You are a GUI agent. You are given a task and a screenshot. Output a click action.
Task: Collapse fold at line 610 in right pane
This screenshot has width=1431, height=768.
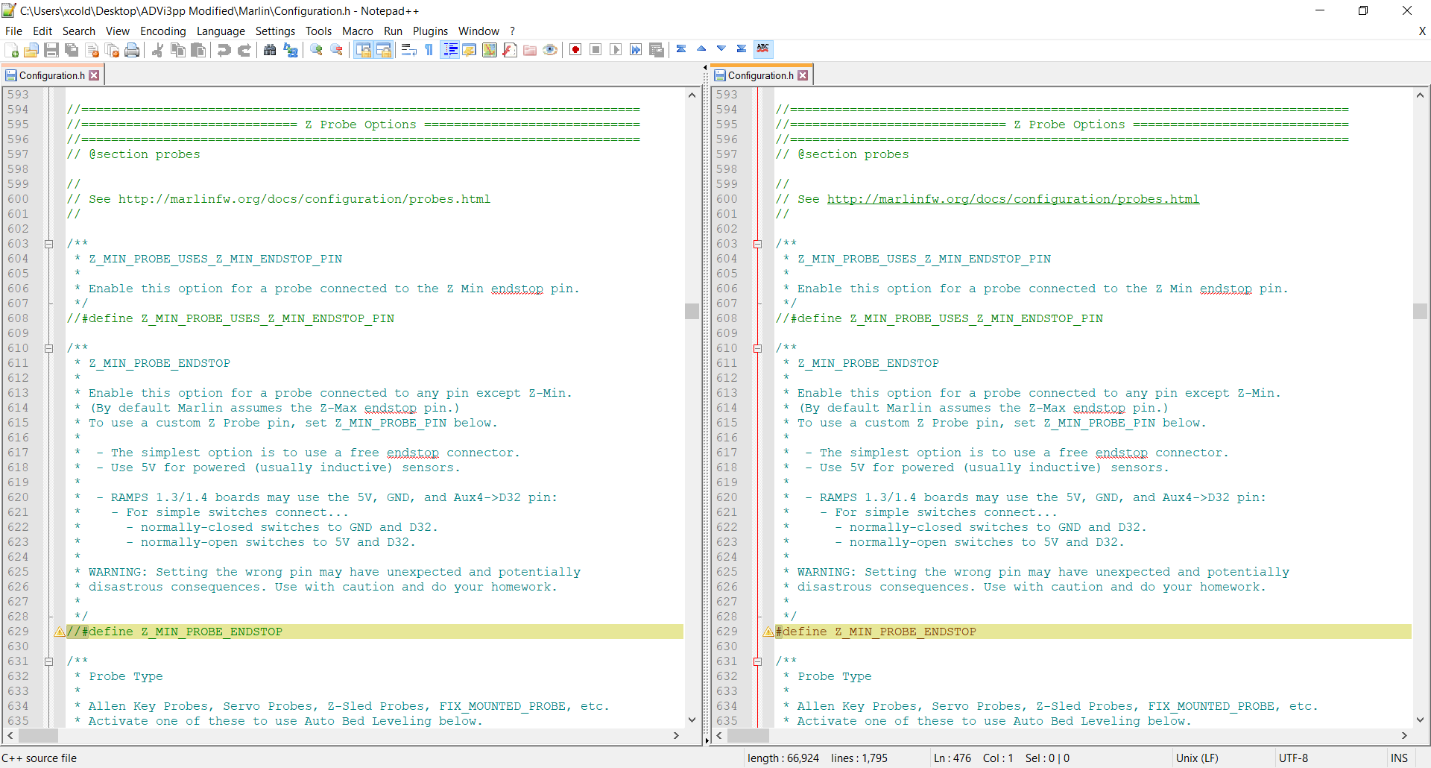click(x=757, y=348)
